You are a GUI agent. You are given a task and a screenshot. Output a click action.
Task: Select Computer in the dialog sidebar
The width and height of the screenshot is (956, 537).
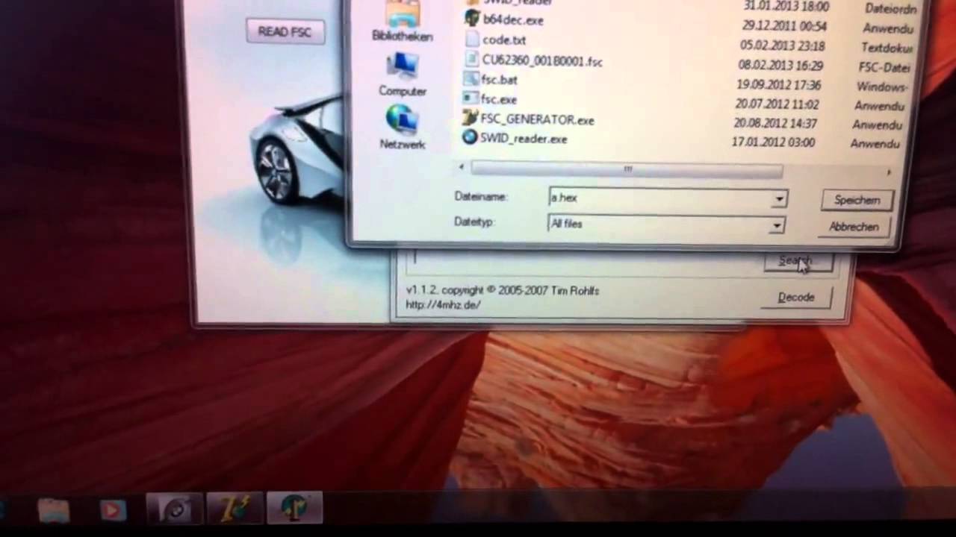point(403,75)
